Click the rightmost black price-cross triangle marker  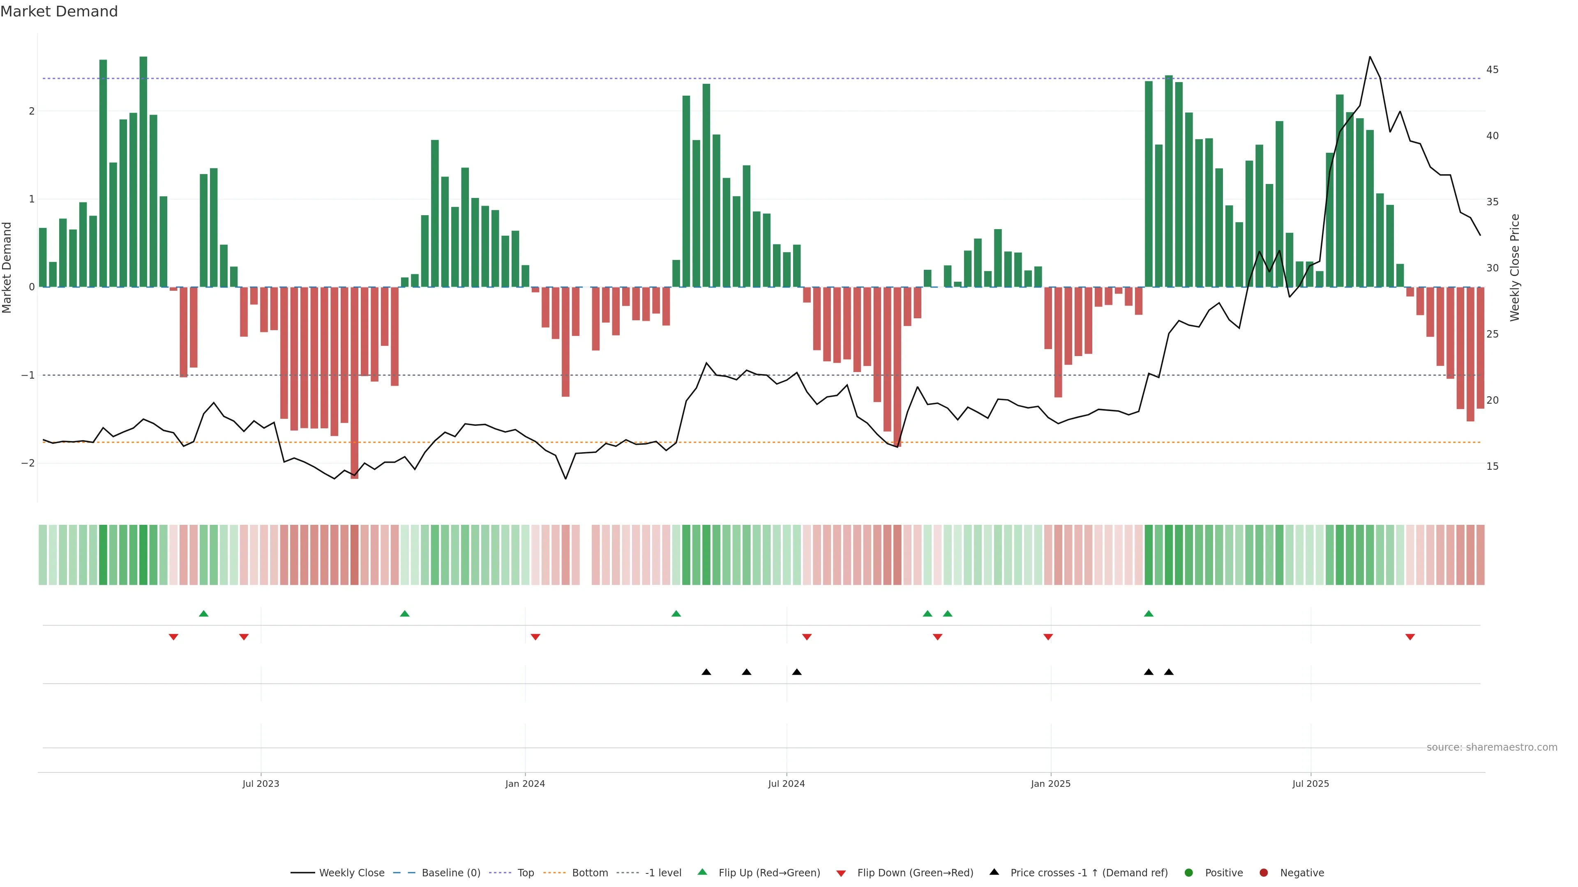(1169, 672)
